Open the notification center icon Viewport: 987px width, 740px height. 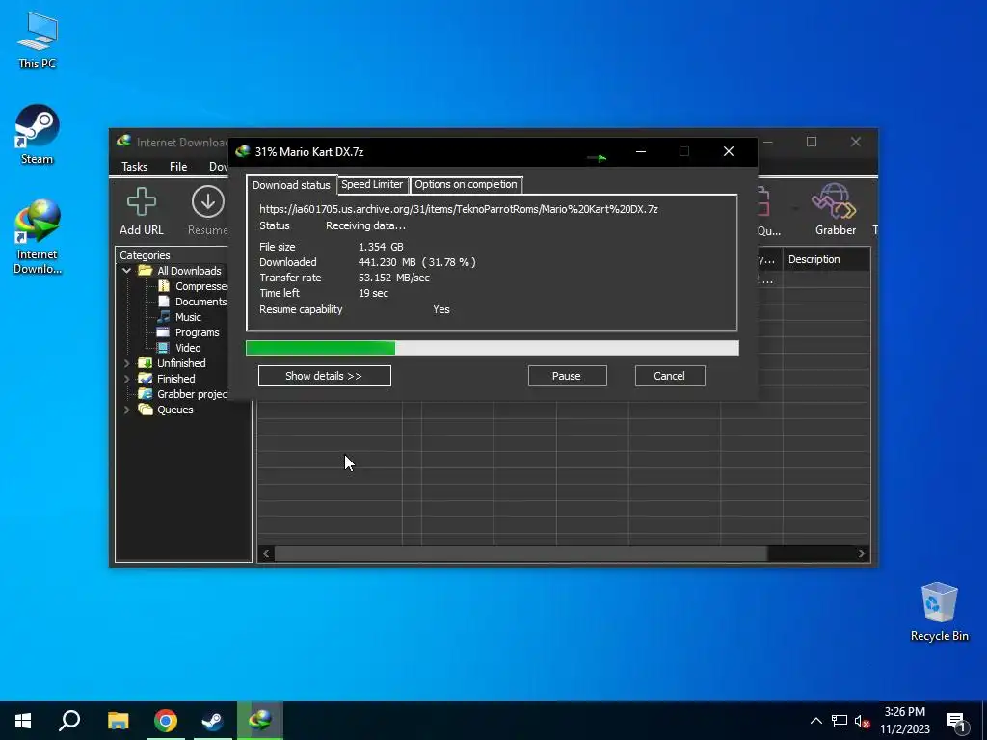click(956, 722)
